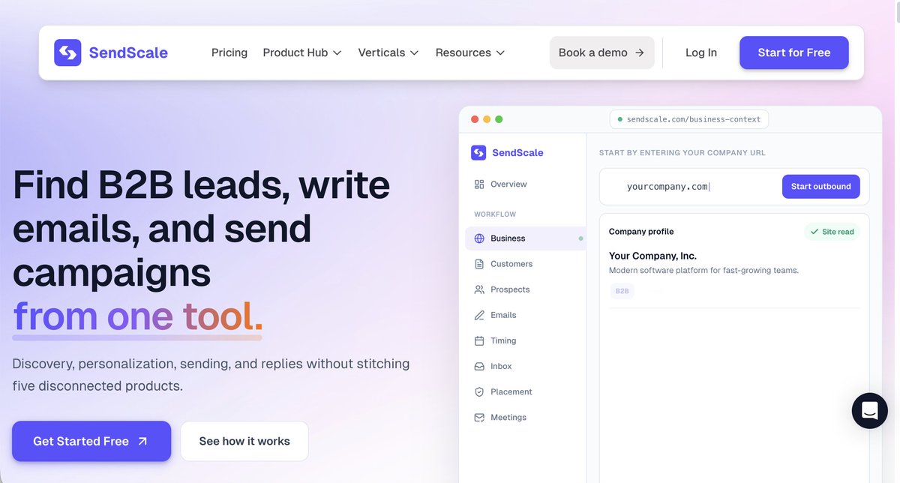The width and height of the screenshot is (900, 483).
Task: Click the Site read status badge
Action: coord(832,232)
